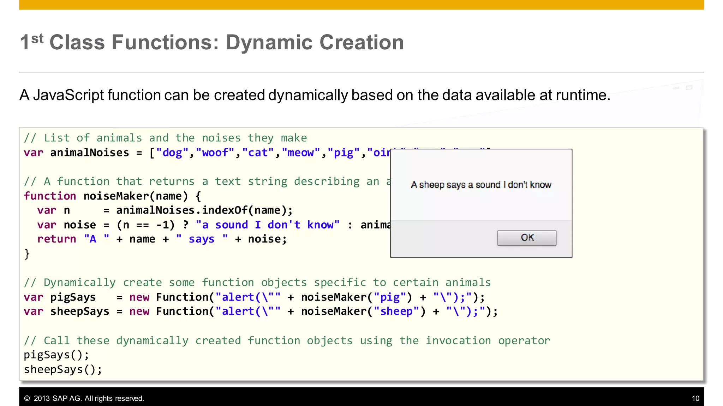
Task: Click the 'function noiseMaker(name) {' line
Action: [x=112, y=196]
